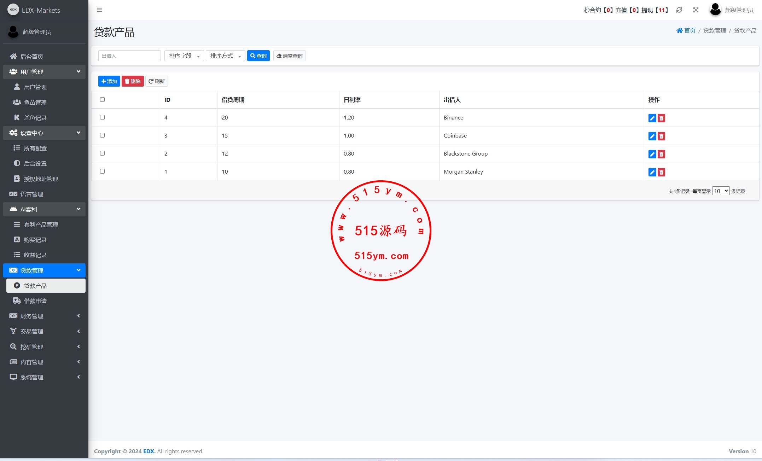762x461 pixels.
Task: Edit the Binance loan product row
Action: tap(652, 118)
